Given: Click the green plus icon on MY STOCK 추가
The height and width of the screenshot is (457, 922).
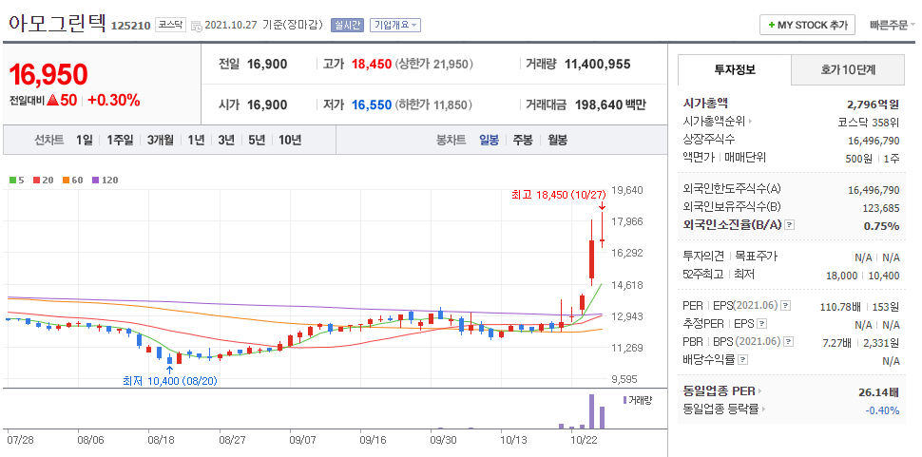Looking at the screenshot, I should pyautogui.click(x=771, y=26).
